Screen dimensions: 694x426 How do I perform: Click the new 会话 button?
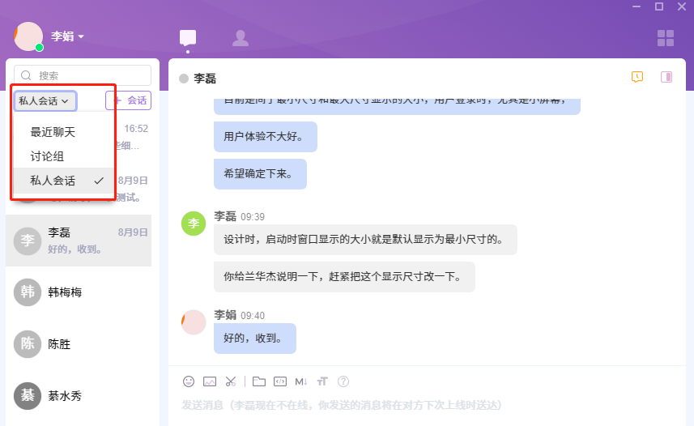click(x=129, y=100)
